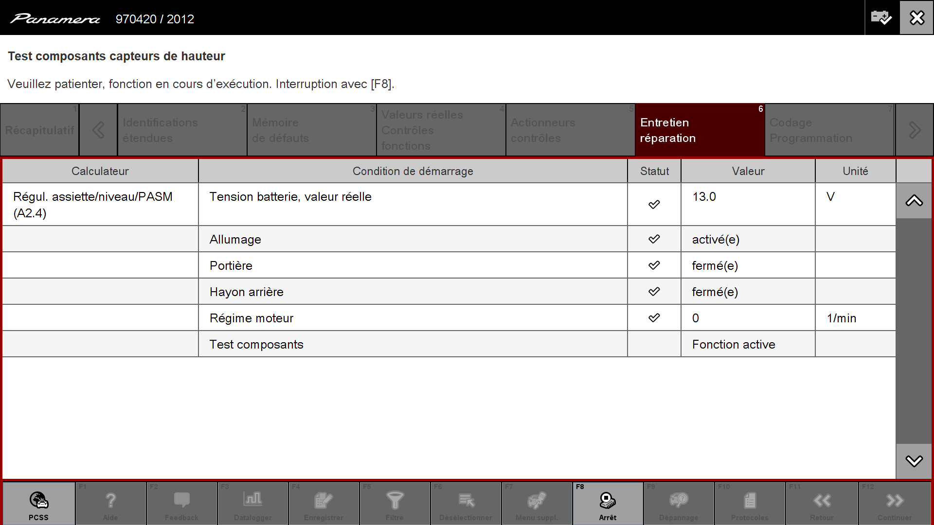Screen dimensions: 934x525
Task: Select the Régul. assiette/niveau/PASM (A2.4) cell
Action: tap(100, 205)
